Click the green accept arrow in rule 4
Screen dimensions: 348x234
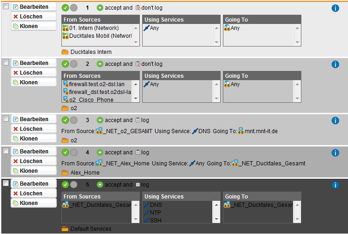tap(100, 152)
